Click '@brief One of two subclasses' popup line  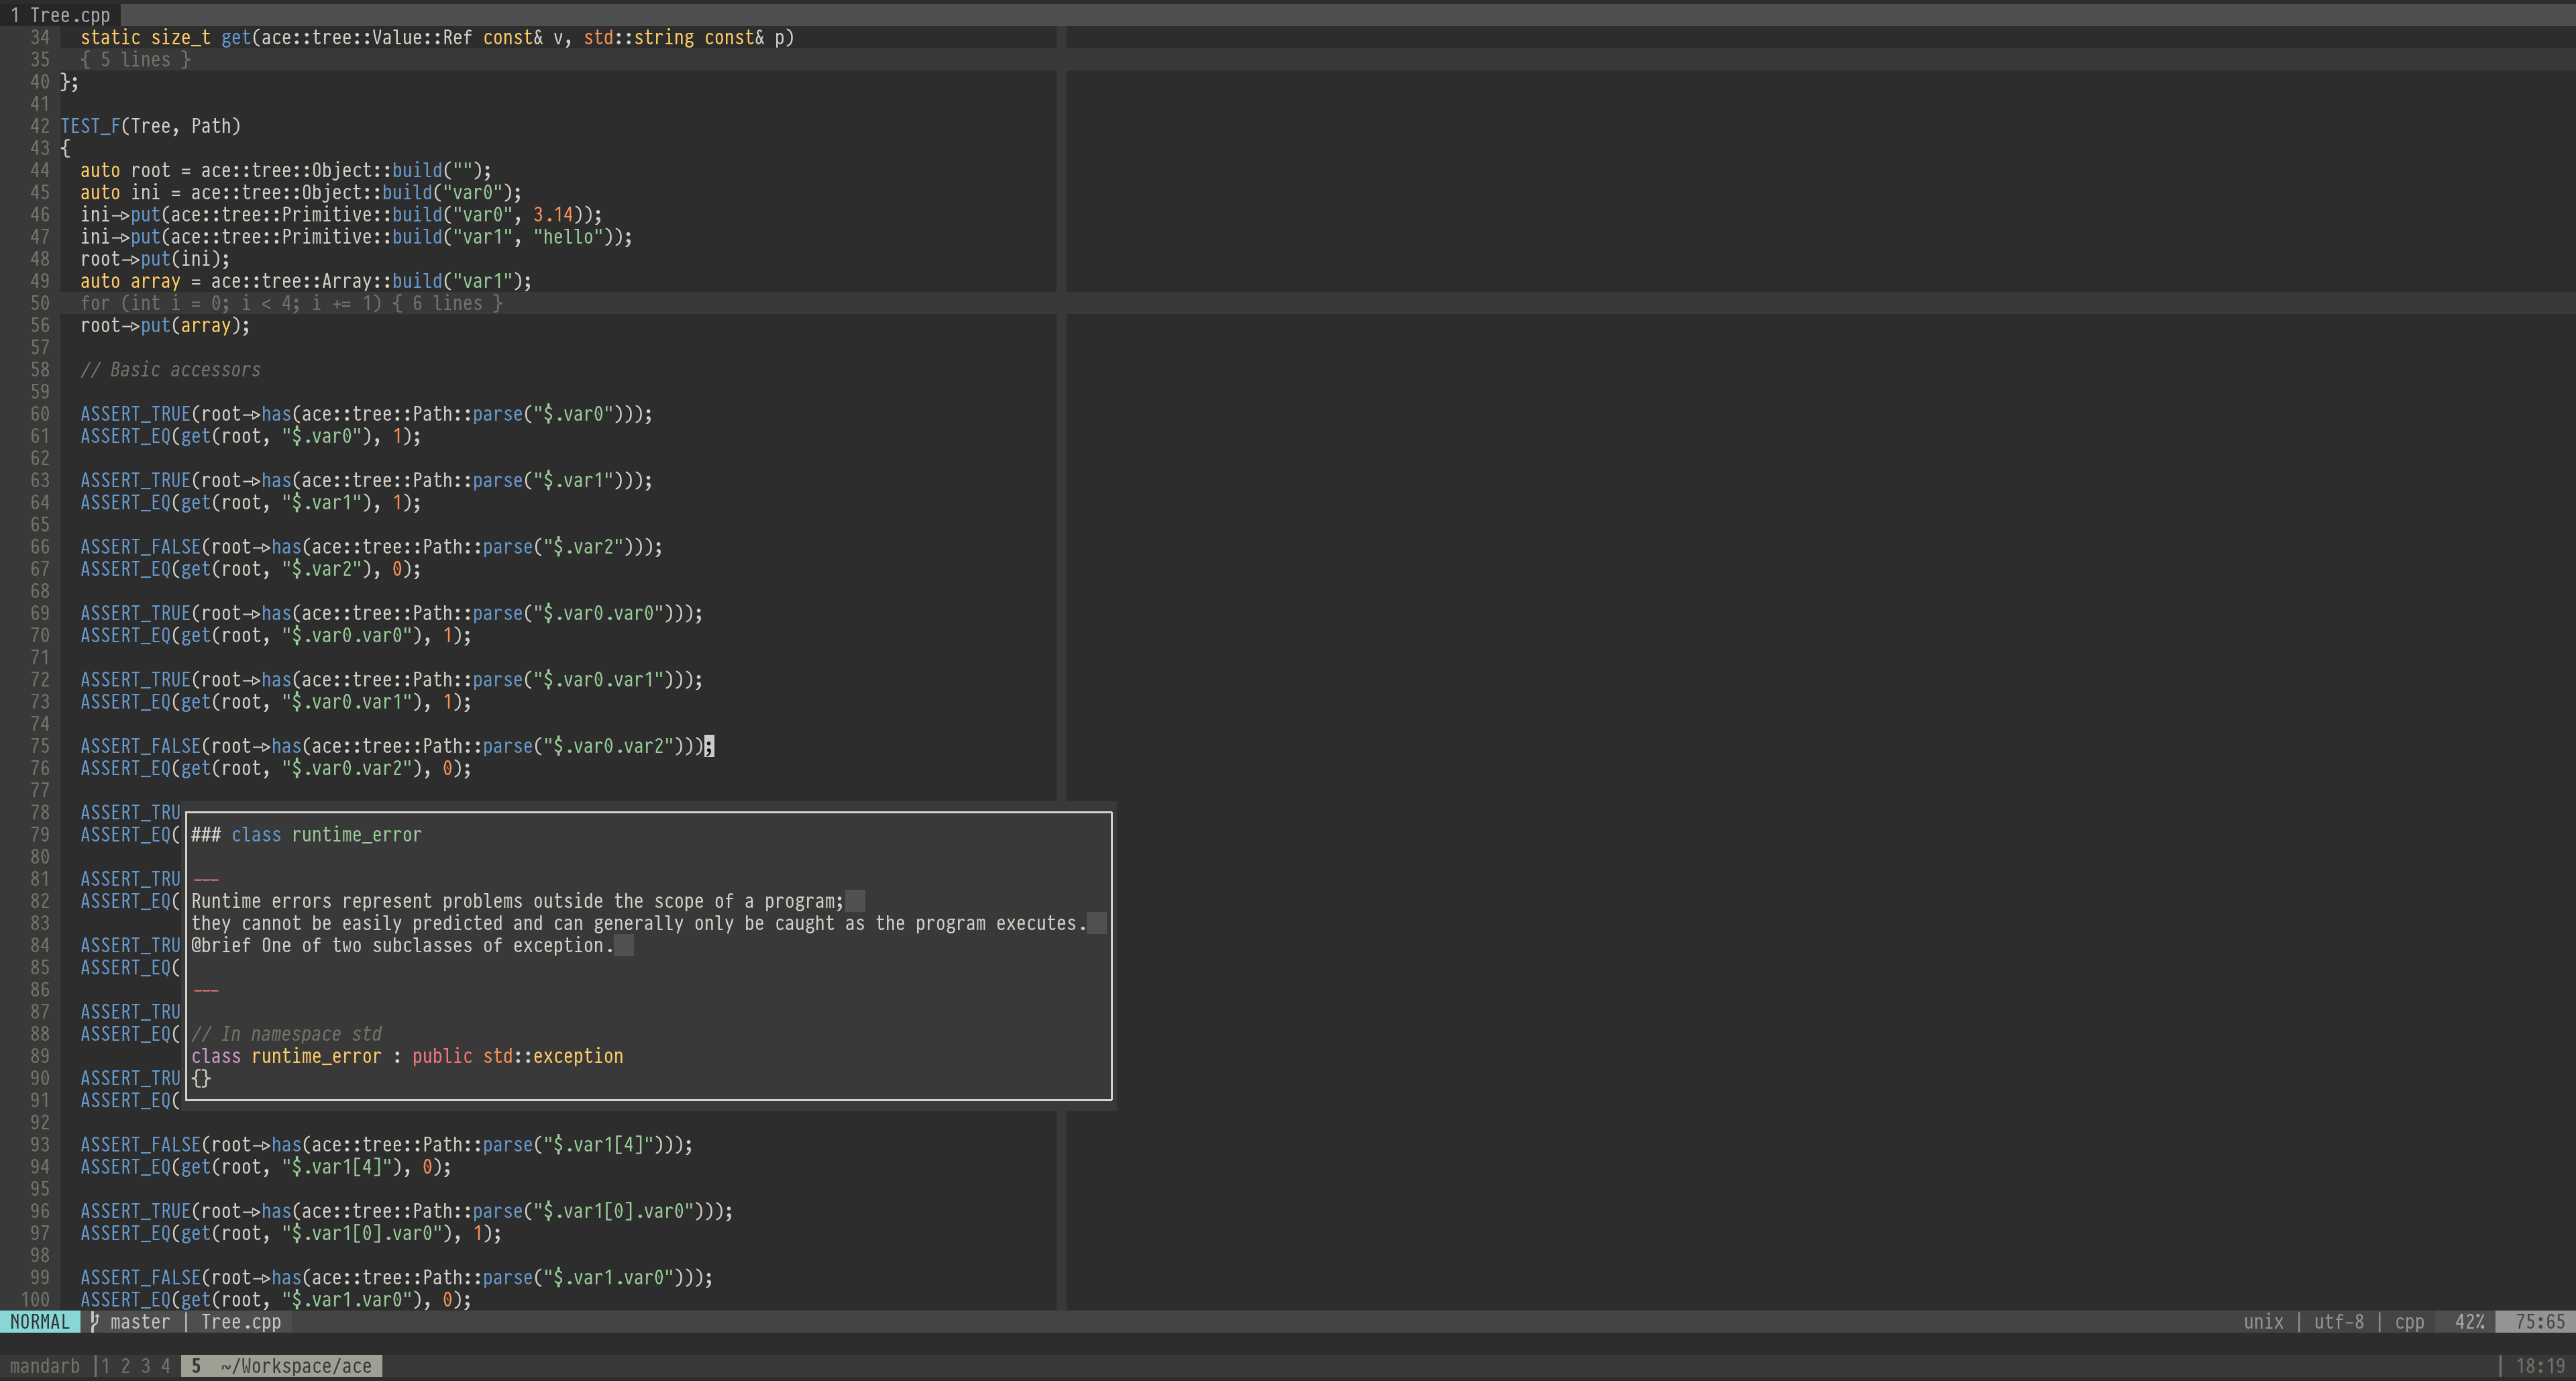point(402,946)
